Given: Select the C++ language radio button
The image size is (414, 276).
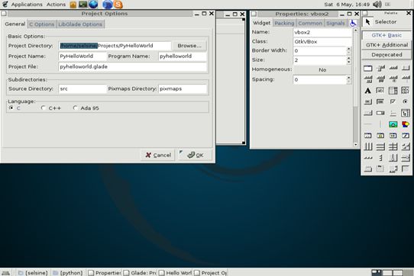Looking at the screenshot, I should [44, 108].
